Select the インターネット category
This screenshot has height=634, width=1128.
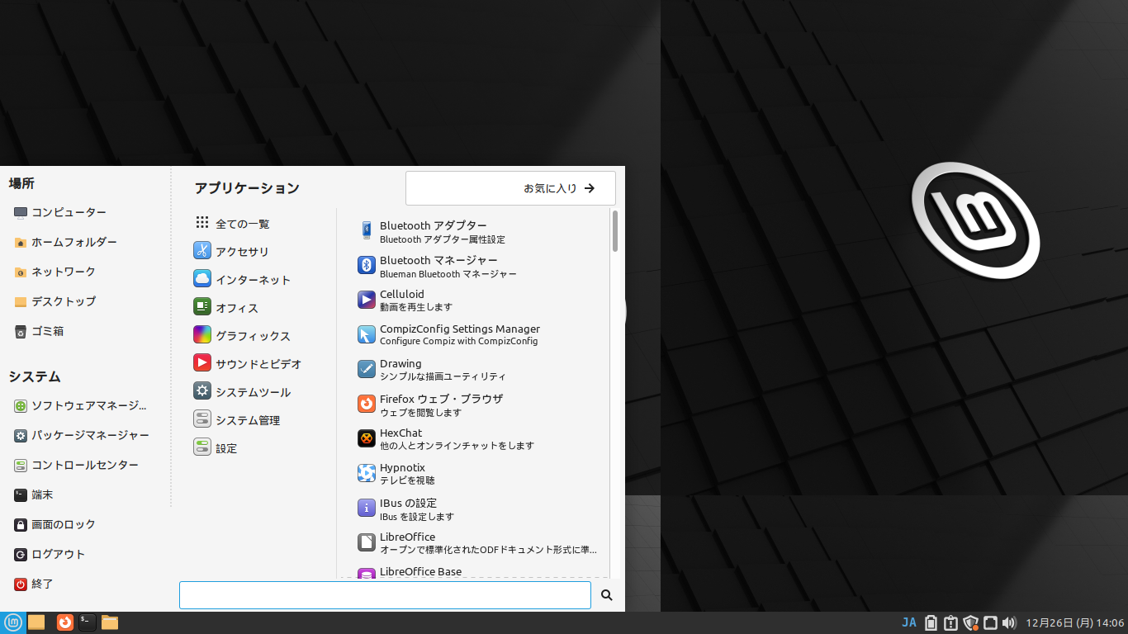[x=243, y=279]
